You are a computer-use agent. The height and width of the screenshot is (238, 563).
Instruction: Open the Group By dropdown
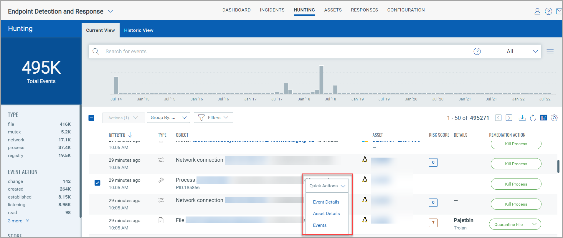click(x=168, y=118)
